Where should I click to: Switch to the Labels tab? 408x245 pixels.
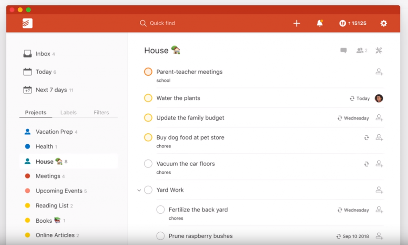click(68, 113)
